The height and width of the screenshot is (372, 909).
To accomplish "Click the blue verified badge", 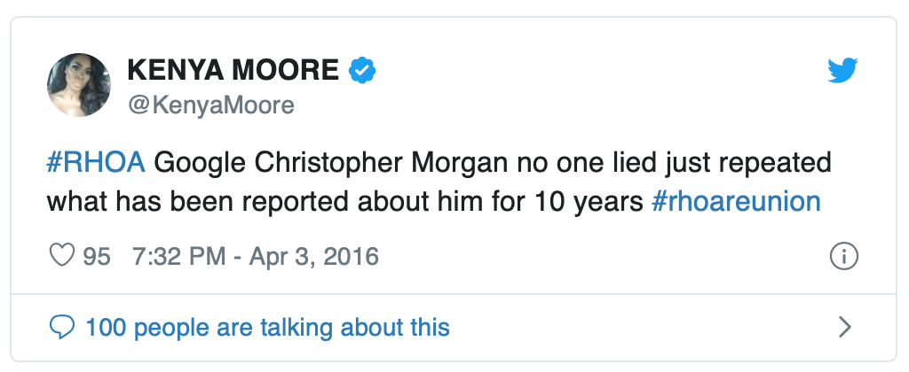I will 361,69.
